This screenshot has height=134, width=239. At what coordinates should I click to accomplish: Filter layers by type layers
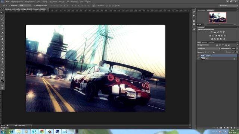tap(223, 45)
